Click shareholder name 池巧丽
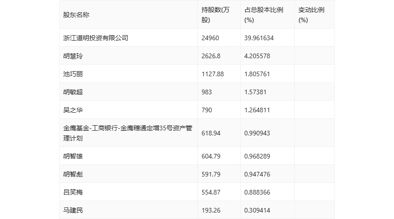The image size is (394, 219). pyautogui.click(x=73, y=74)
